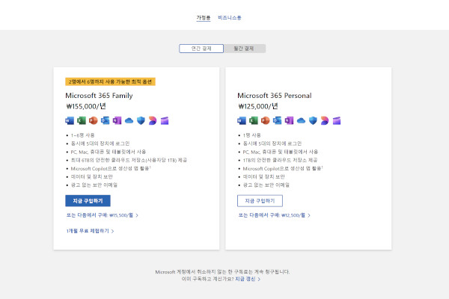Click the yellow 2명에서 6명까지 사용 가능한 최적 옵션 badge
Screen dimensions: 449x299
(x=110, y=81)
